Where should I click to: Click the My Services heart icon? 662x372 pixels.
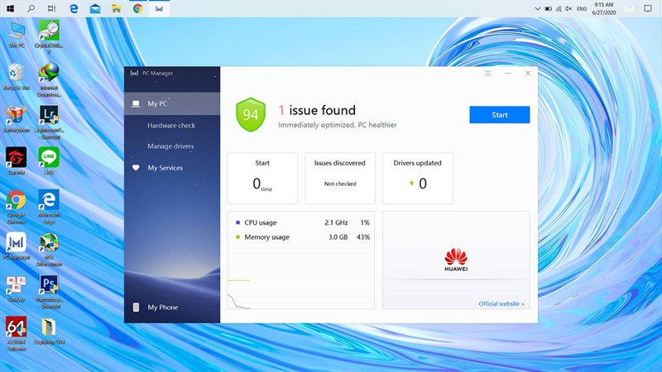pyautogui.click(x=136, y=168)
